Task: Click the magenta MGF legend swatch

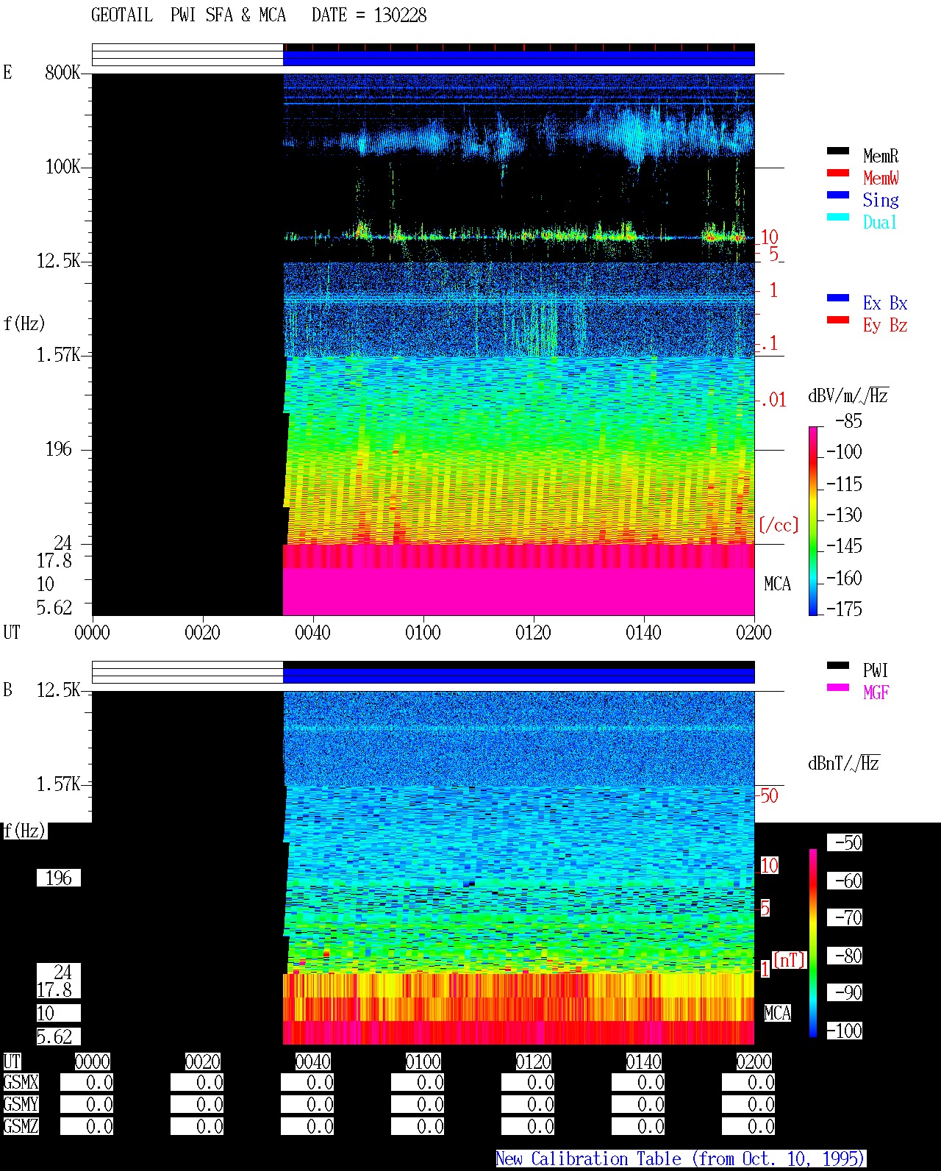Action: 838,687
